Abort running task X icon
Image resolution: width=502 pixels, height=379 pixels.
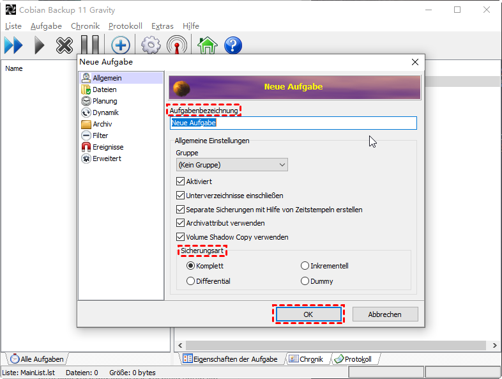(65, 45)
